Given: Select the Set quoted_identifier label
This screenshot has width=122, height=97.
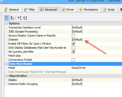Looking at the screenshot, I should (21, 52).
